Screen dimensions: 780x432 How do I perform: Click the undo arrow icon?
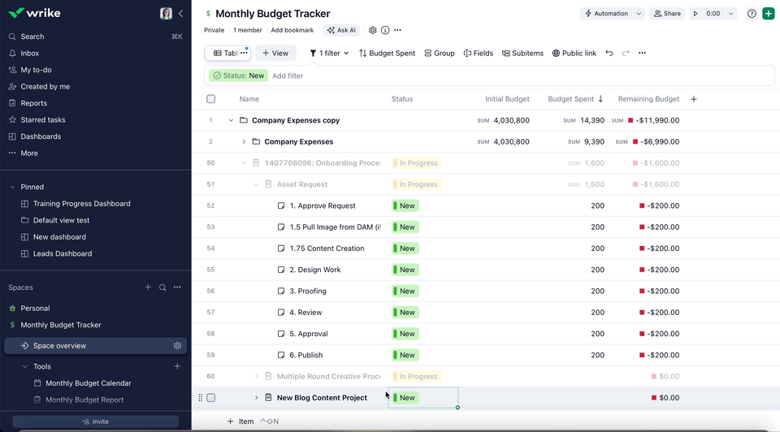pyautogui.click(x=609, y=54)
